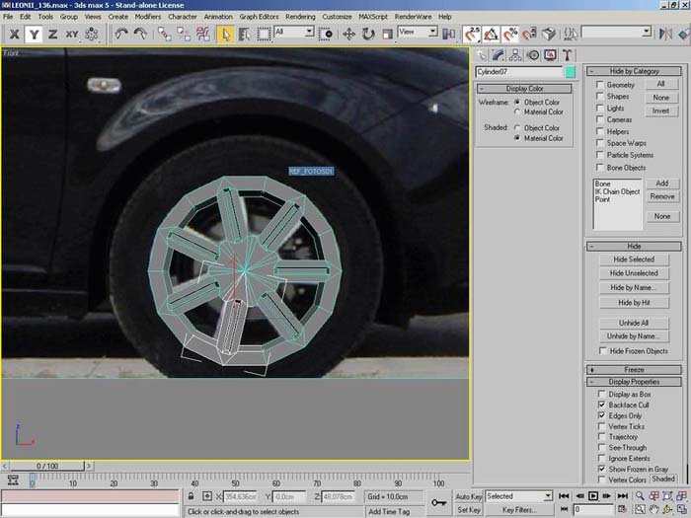Viewport: 691px width, 518px height.
Task: Click the Select Object arrow tool
Action: (225, 34)
